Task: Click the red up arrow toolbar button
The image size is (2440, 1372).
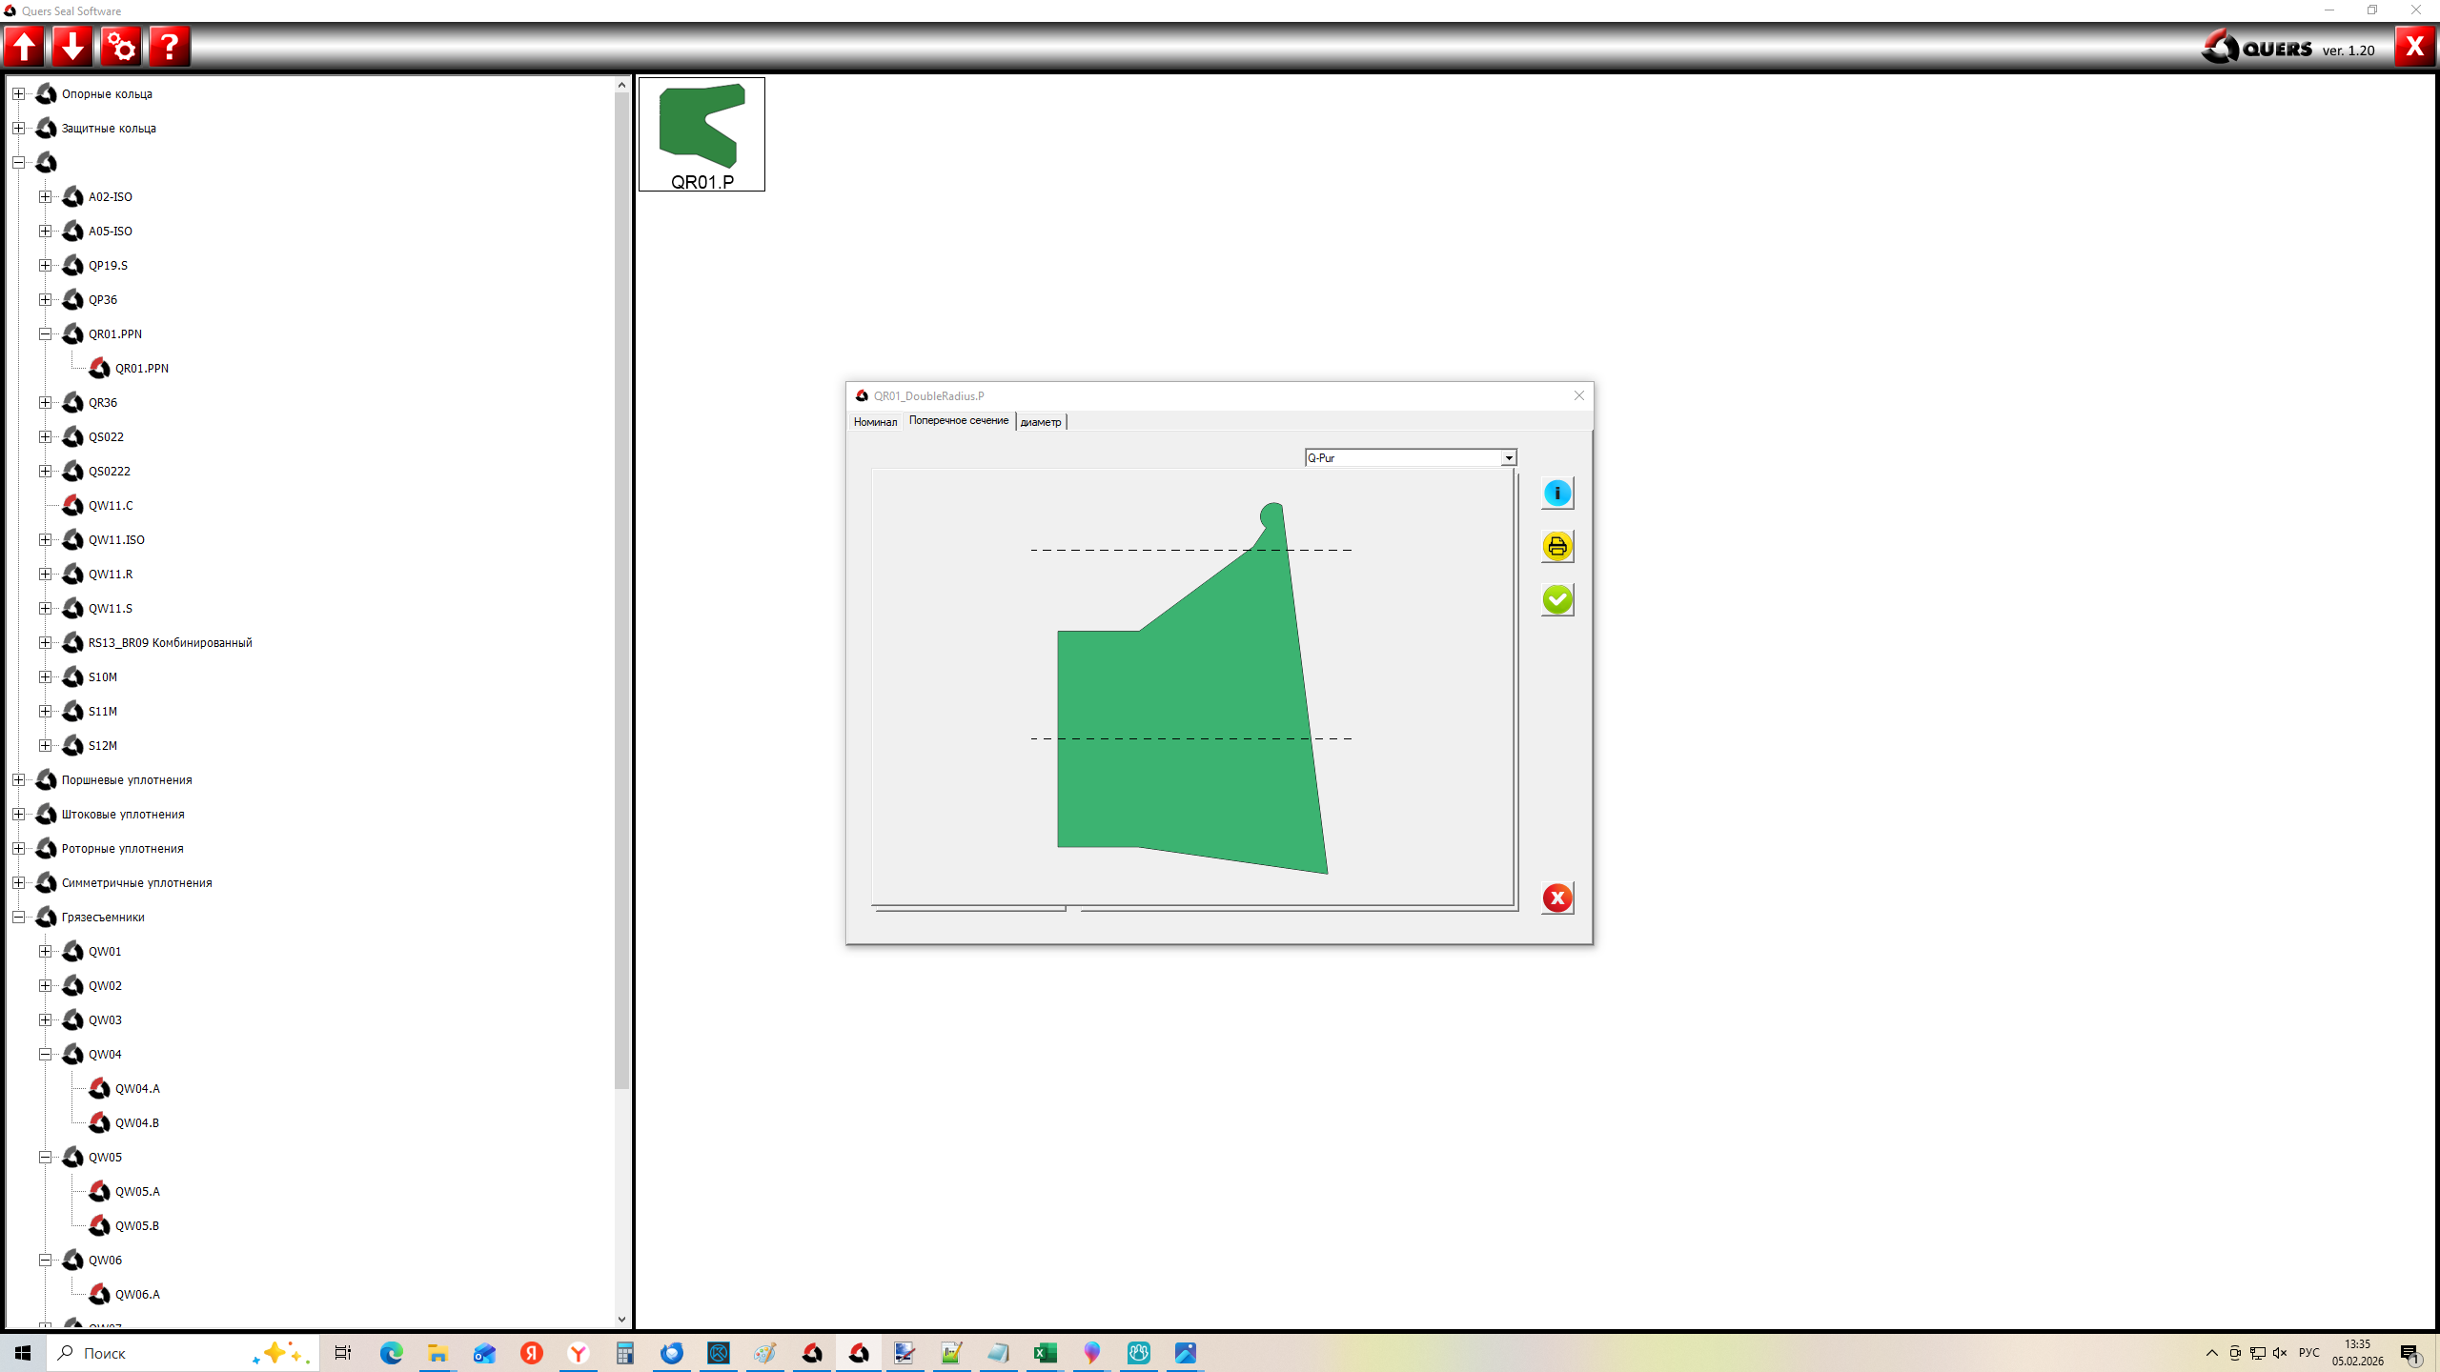Action: [25, 46]
